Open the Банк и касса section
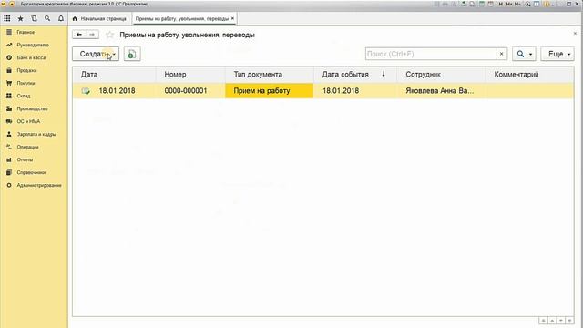Viewport: 583px width, 328px height. (x=31, y=57)
